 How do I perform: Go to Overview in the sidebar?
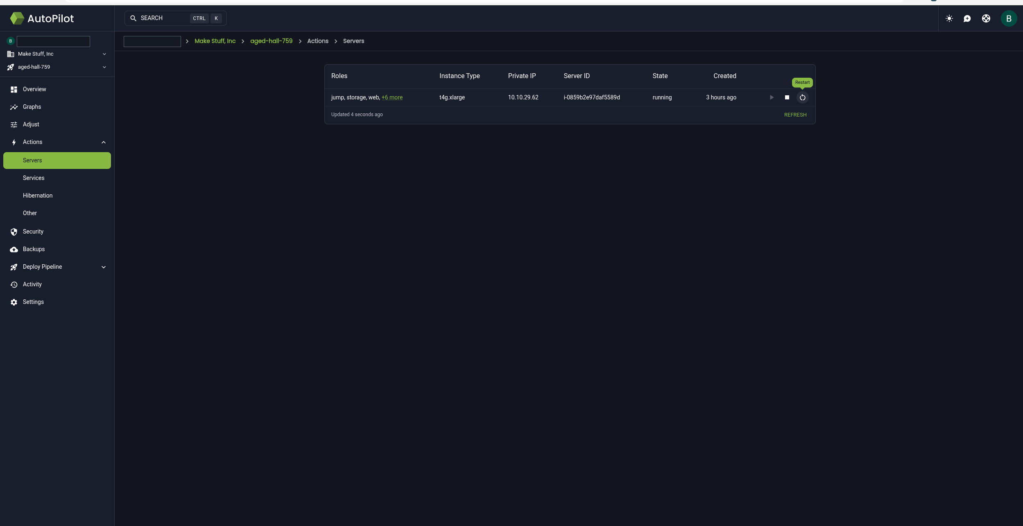coord(57,89)
